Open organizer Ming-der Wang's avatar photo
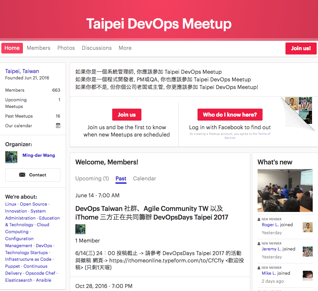Screen dimensions: 318x291 point(11,157)
